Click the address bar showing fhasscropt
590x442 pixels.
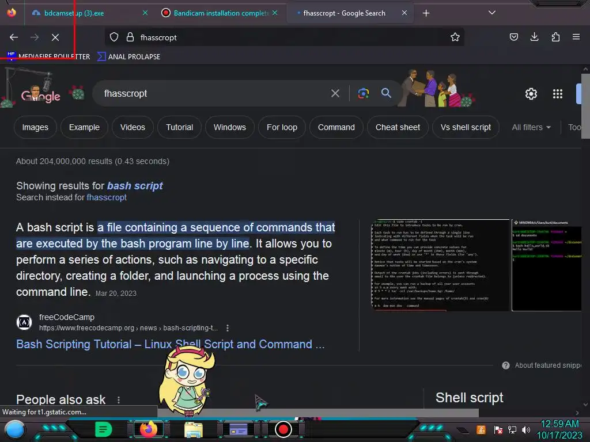285,37
